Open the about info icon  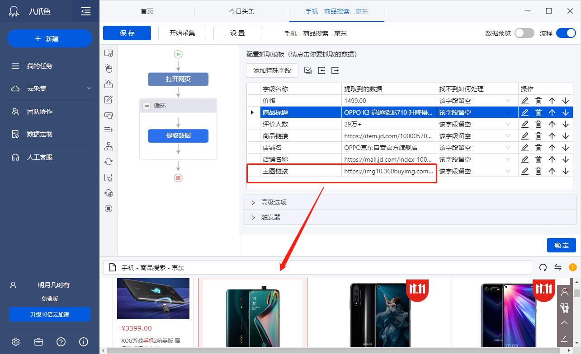[84, 342]
